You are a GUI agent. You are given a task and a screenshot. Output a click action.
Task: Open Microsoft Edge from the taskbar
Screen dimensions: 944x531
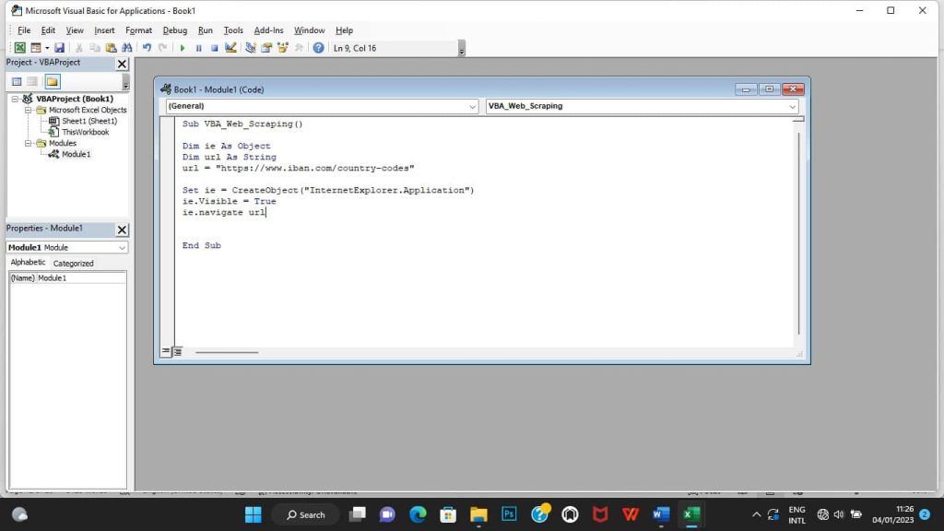[418, 514]
